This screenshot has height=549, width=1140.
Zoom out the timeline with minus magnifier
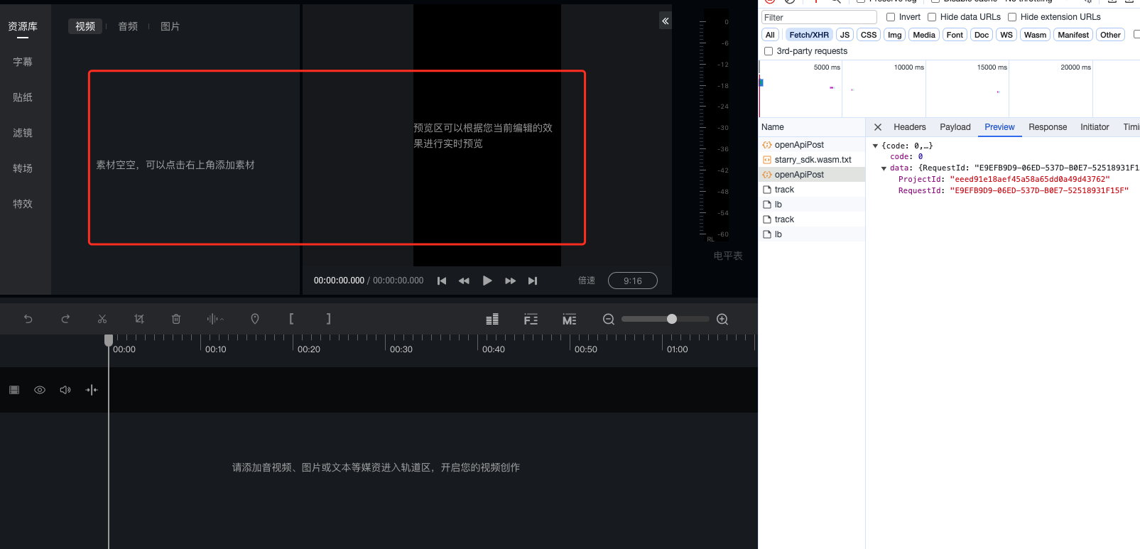click(x=609, y=320)
